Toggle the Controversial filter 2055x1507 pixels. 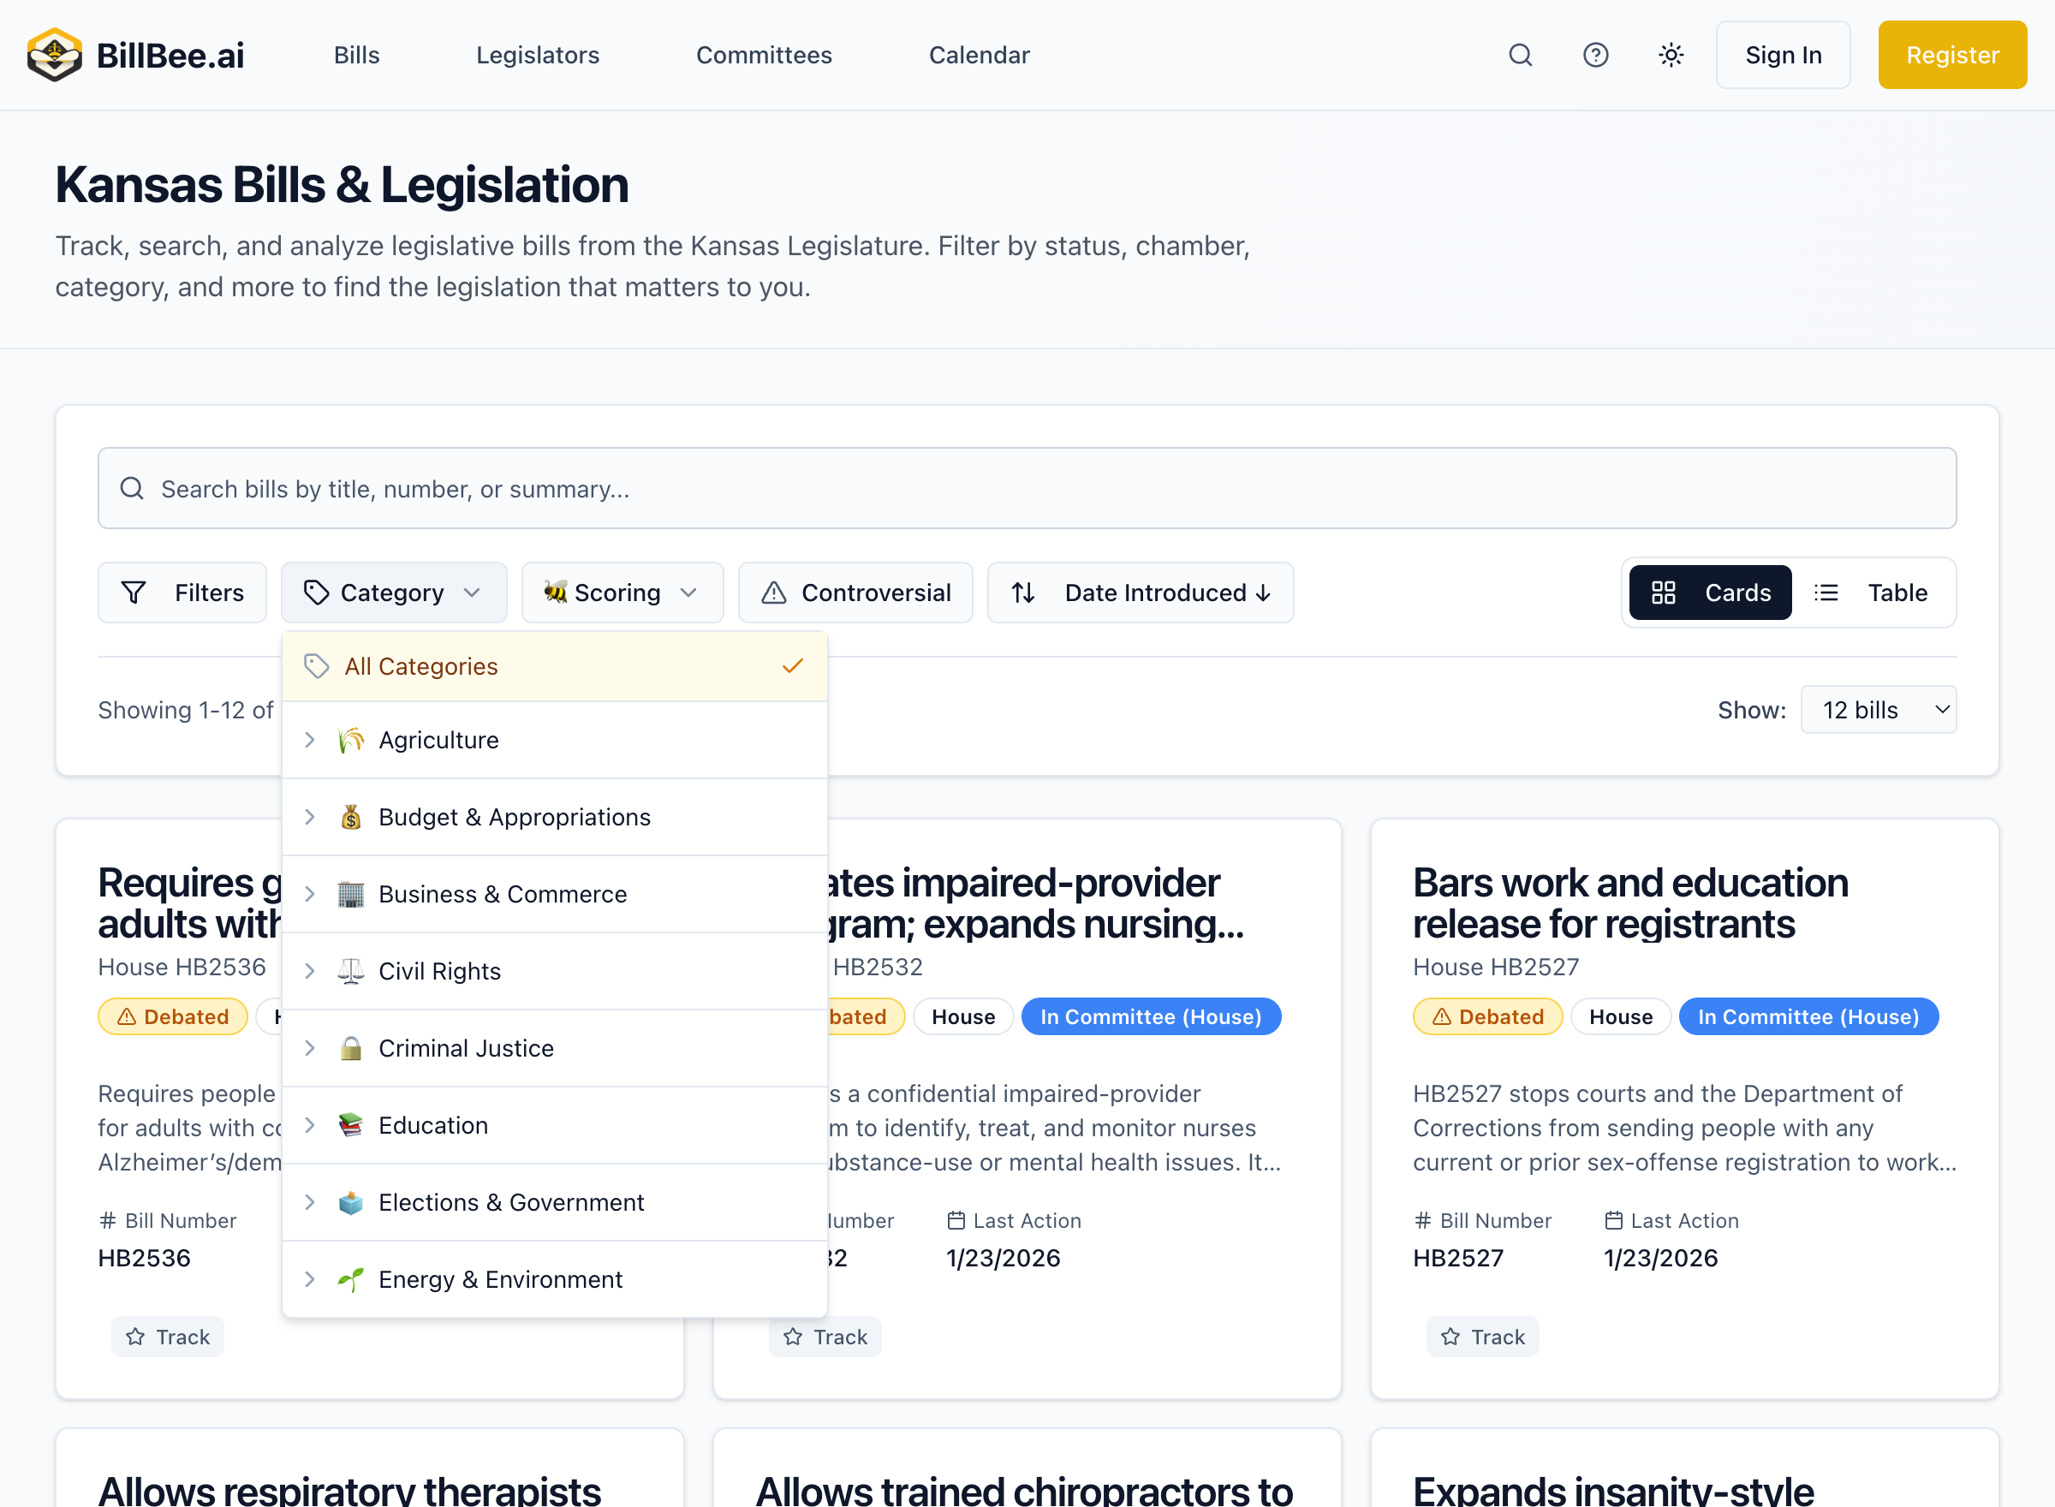click(855, 593)
